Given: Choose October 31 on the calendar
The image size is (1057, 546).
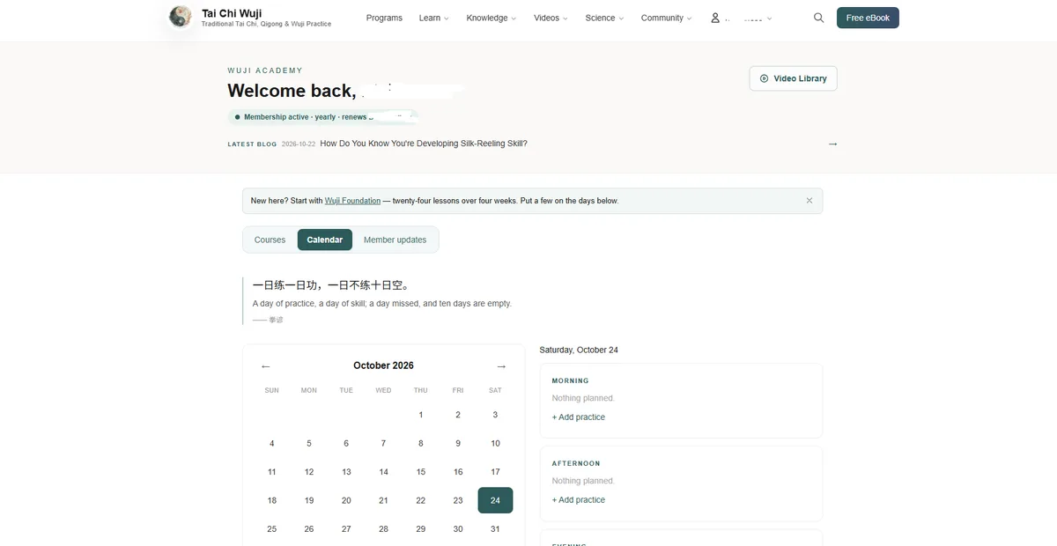Looking at the screenshot, I should pos(495,529).
